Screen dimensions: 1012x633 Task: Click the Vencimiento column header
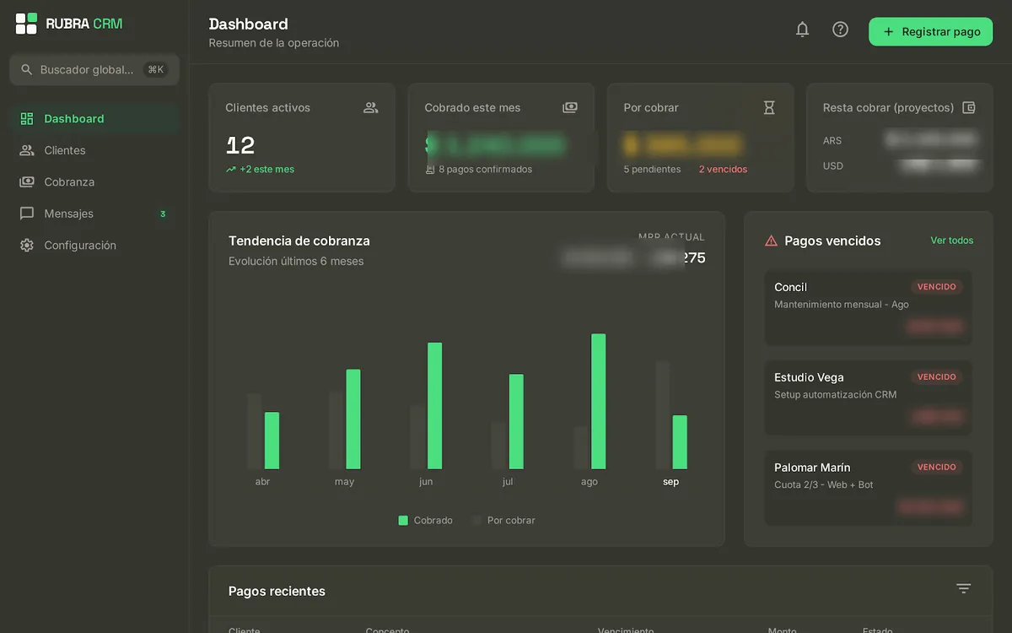point(626,630)
